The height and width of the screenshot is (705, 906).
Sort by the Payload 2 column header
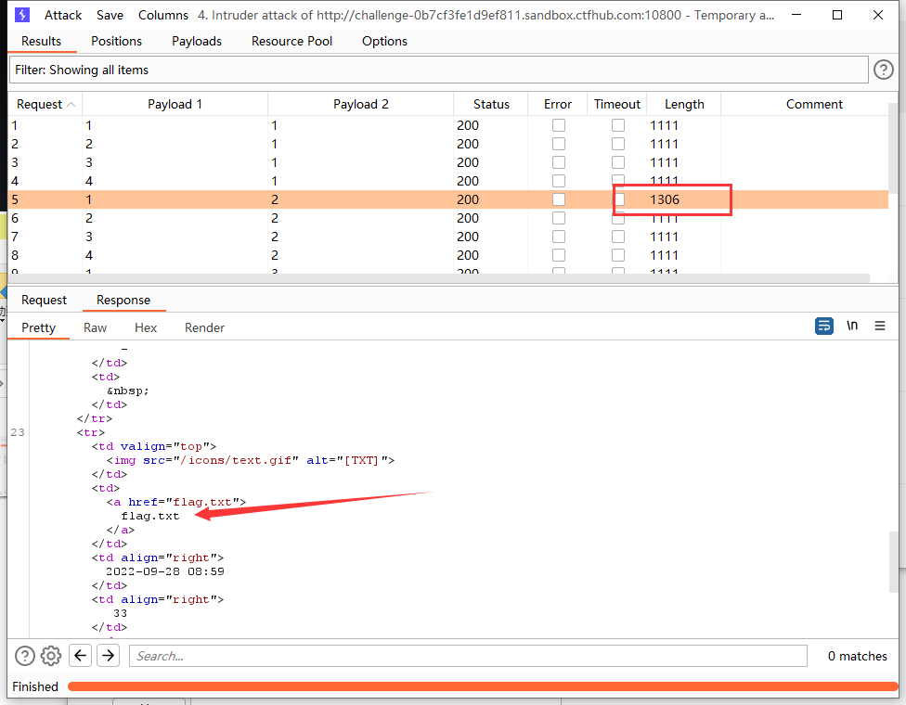coord(360,104)
